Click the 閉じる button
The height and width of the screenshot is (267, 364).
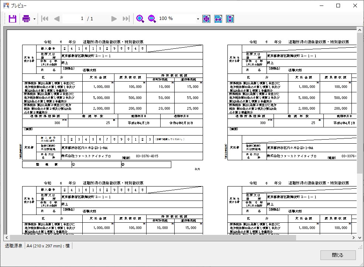click(338, 255)
